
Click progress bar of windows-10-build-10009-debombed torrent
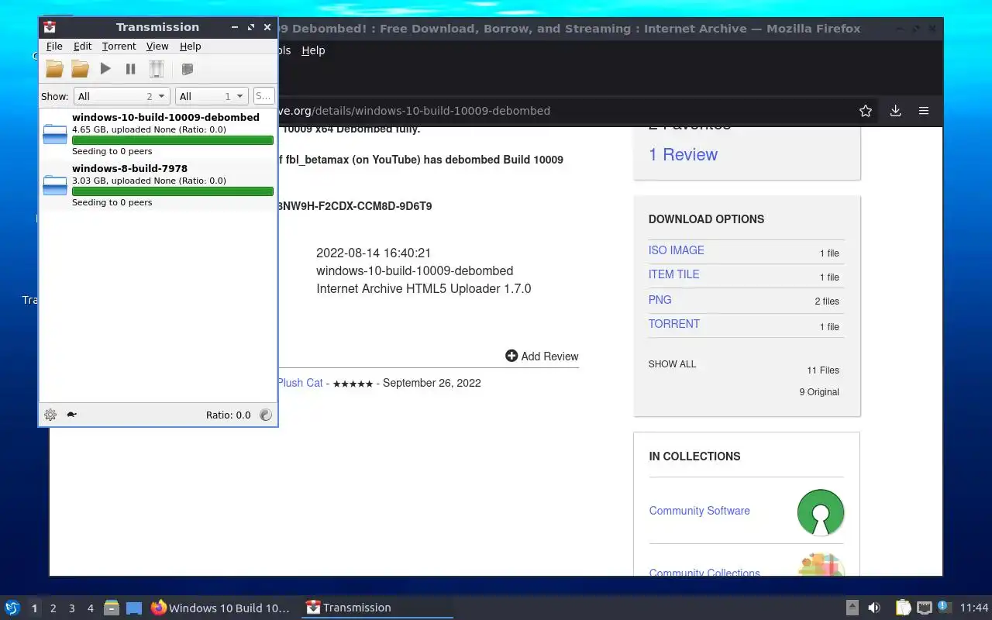tap(173, 140)
